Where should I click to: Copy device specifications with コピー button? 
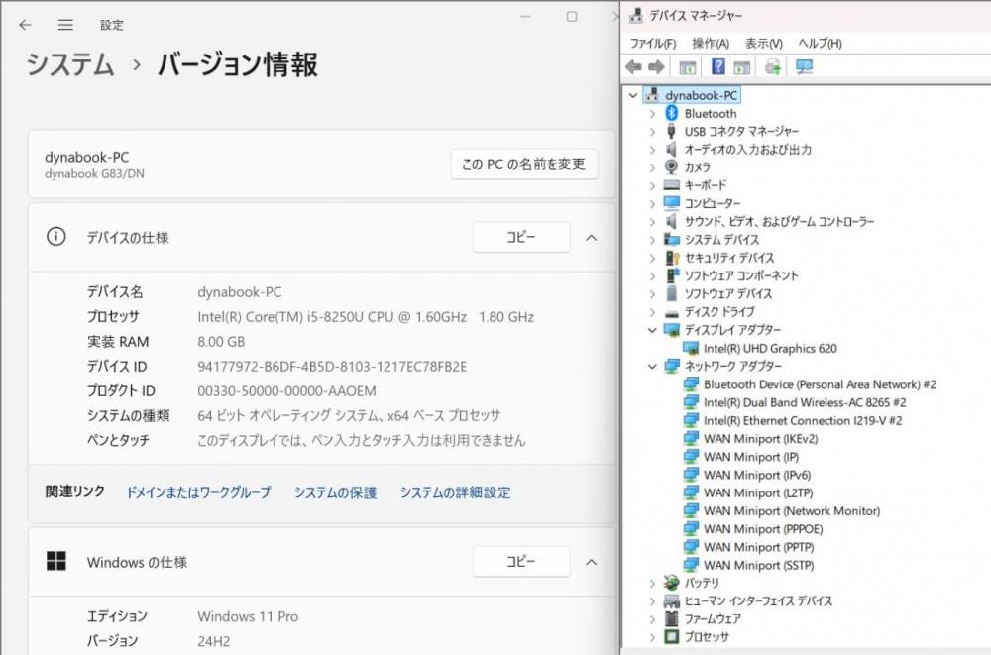pyautogui.click(x=521, y=237)
